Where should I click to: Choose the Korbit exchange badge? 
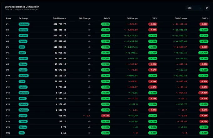pos(23,98)
